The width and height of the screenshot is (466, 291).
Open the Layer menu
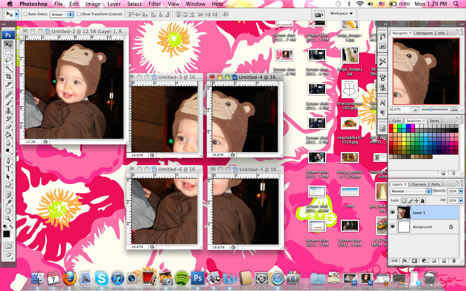coord(114,4)
